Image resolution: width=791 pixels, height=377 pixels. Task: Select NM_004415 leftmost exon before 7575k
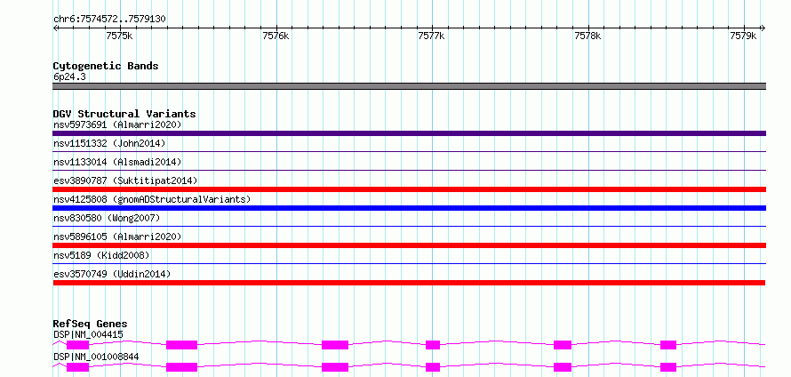pyautogui.click(x=77, y=345)
